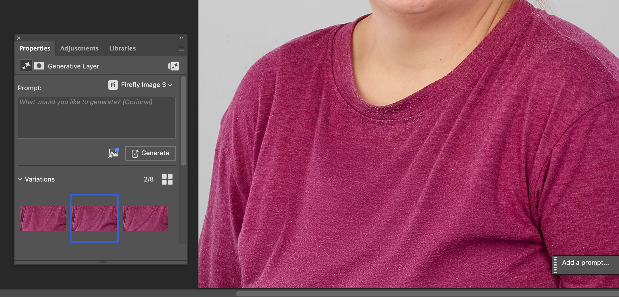Click the Firefly 'Fi' logo icon
The width and height of the screenshot is (619, 297).
(113, 85)
